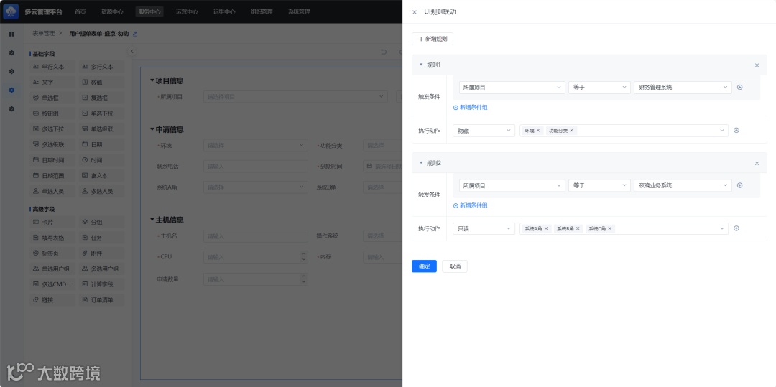Viewport: 776px width, 387px height.
Task: Click 新增条件组 link under 规则2
Action: click(470, 205)
